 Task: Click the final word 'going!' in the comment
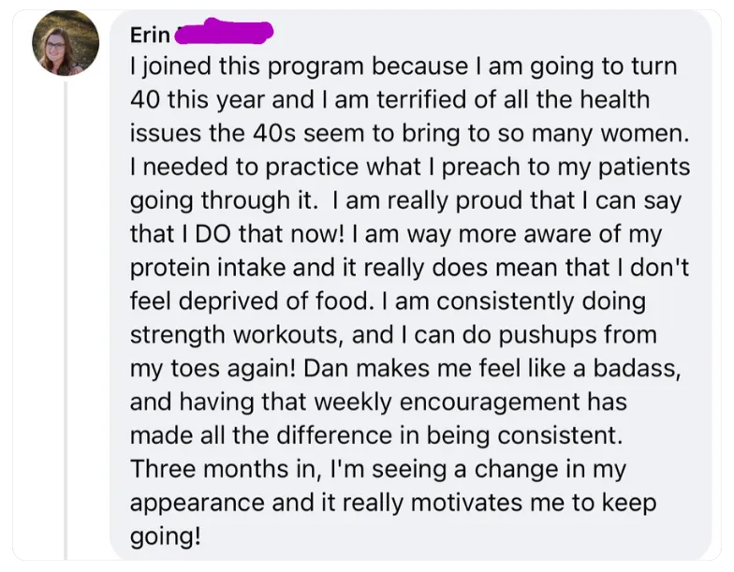pyautogui.click(x=165, y=537)
